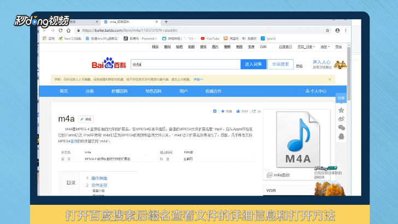This screenshot has width=398, height=224.
Task: Go to 首页 in blue navigation bar
Action: coord(64,91)
